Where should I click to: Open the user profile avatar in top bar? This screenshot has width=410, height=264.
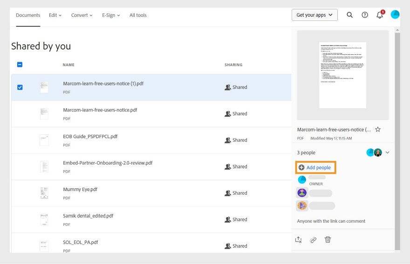pos(395,15)
